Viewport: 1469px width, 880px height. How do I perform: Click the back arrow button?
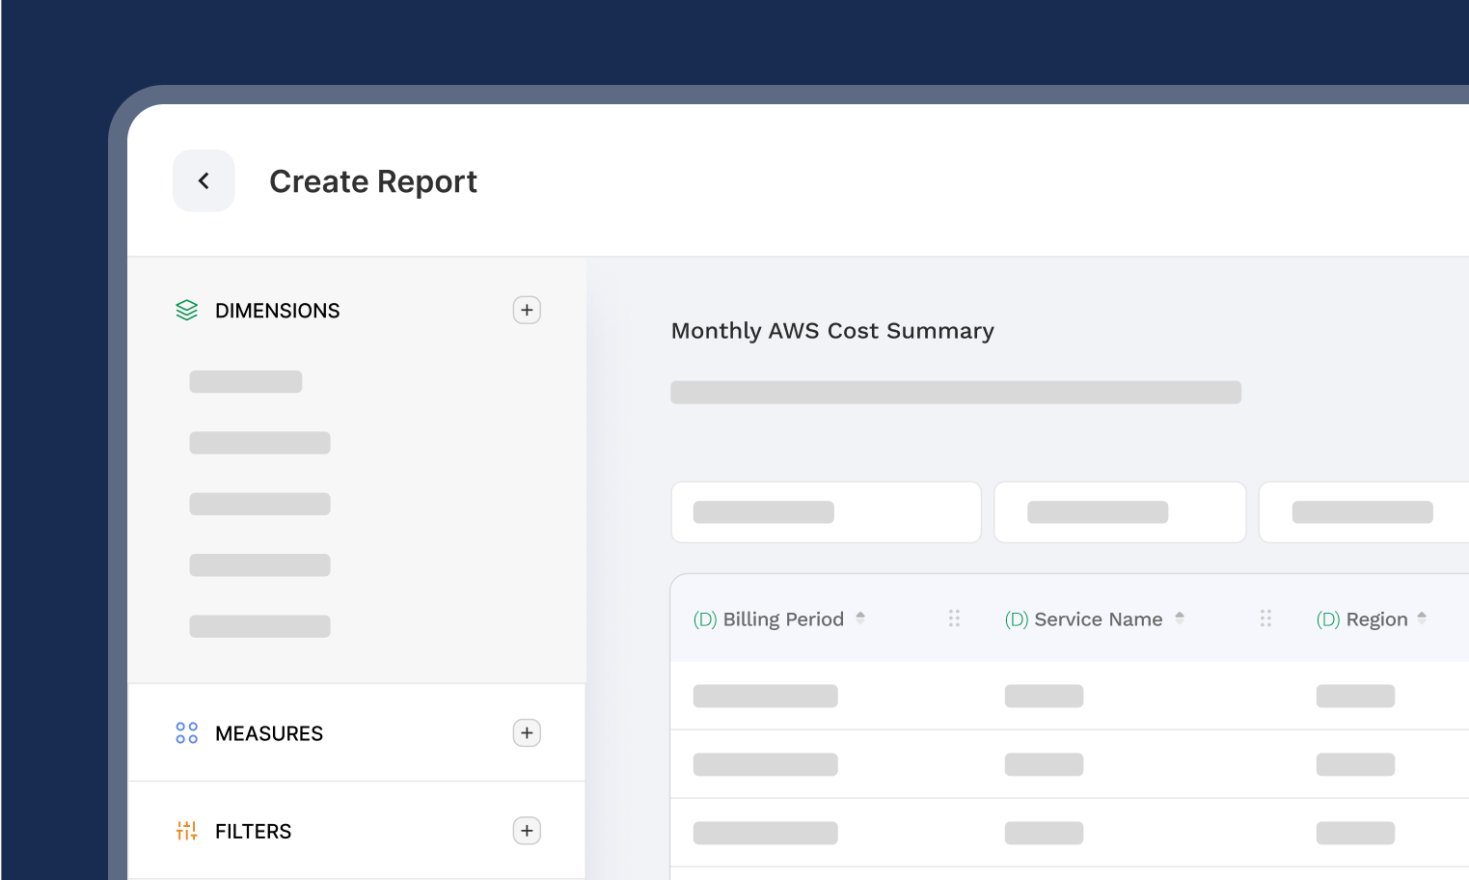pyautogui.click(x=204, y=180)
